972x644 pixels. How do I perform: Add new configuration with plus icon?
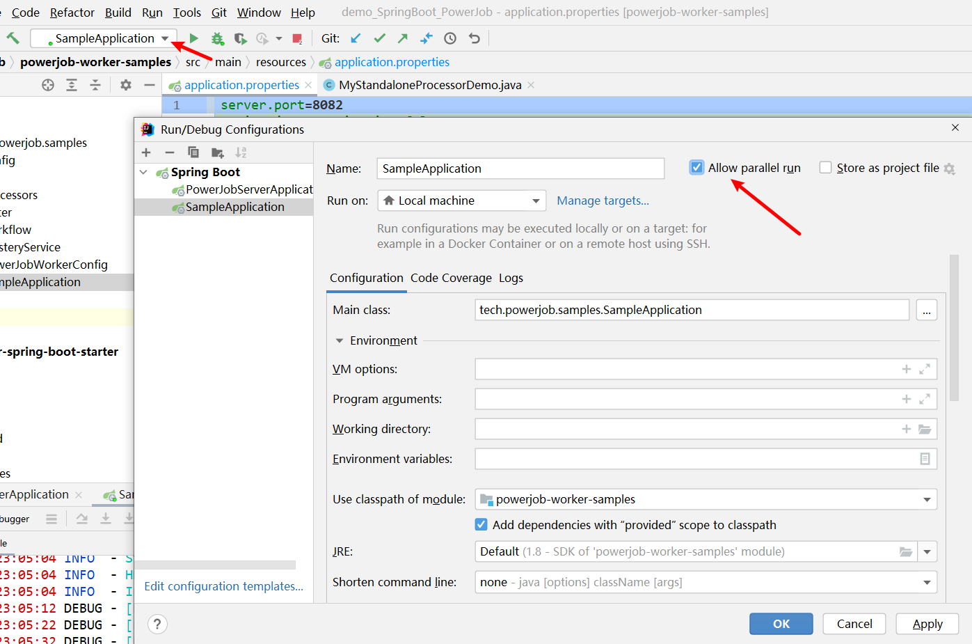(x=146, y=152)
